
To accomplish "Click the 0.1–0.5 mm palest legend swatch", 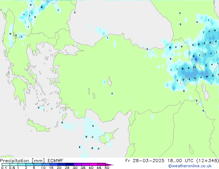I will coord(6,165).
